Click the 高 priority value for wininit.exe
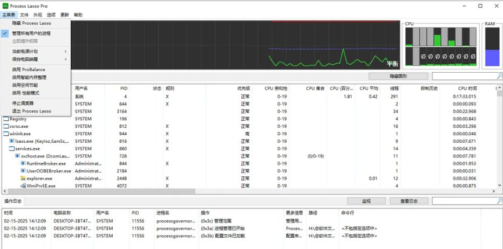 click(x=247, y=134)
